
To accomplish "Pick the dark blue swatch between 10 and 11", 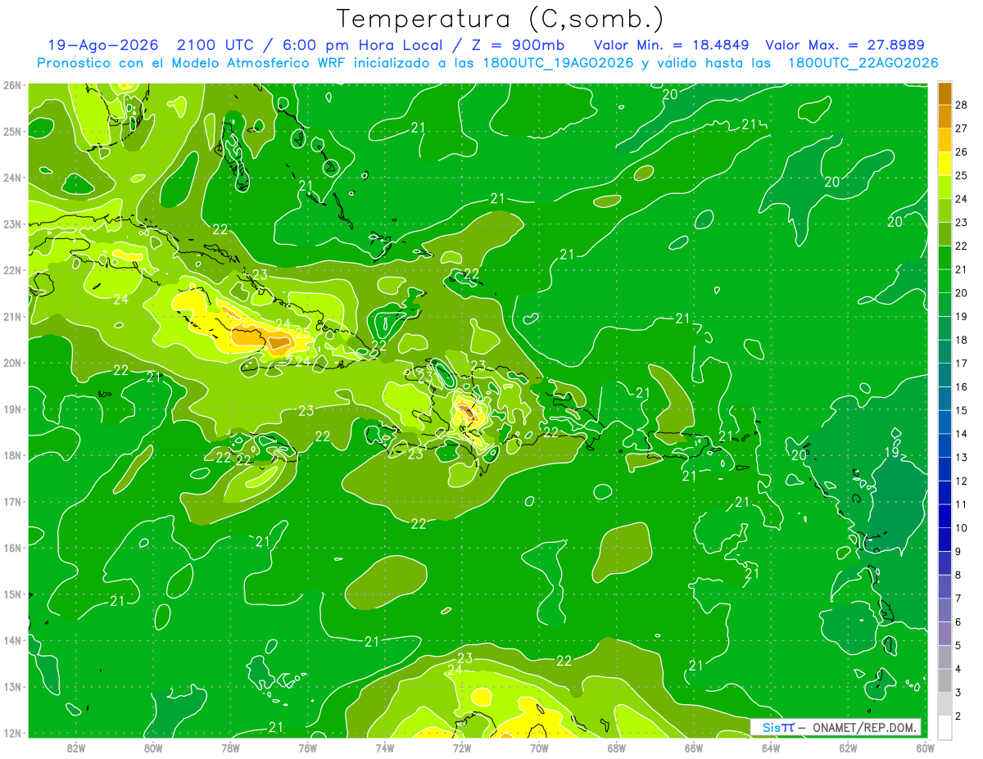I will coord(944,516).
